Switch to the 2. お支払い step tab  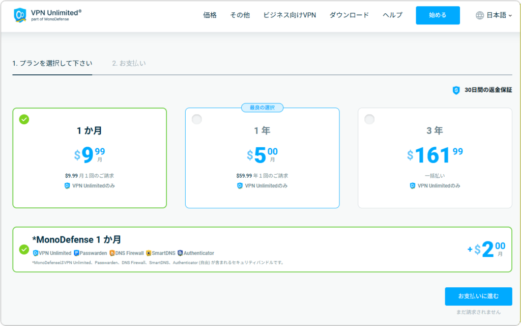coord(129,64)
